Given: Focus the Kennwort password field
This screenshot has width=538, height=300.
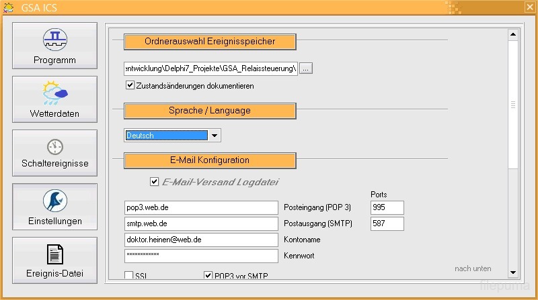Looking at the screenshot, I should [201, 256].
